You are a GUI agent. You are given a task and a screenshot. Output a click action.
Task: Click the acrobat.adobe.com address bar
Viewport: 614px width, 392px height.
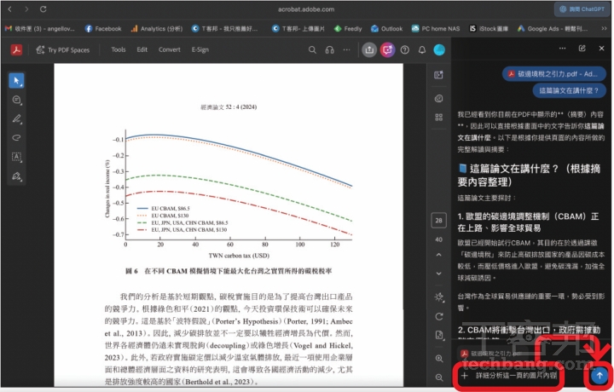click(306, 9)
